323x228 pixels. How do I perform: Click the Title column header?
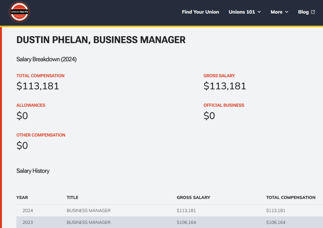tap(72, 197)
